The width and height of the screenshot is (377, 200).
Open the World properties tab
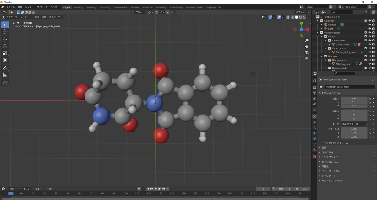point(314,110)
